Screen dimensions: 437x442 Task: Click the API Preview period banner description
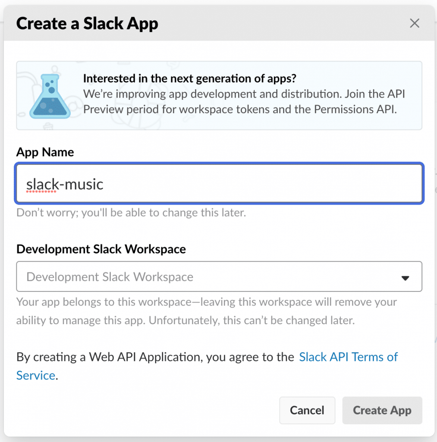coord(244,102)
